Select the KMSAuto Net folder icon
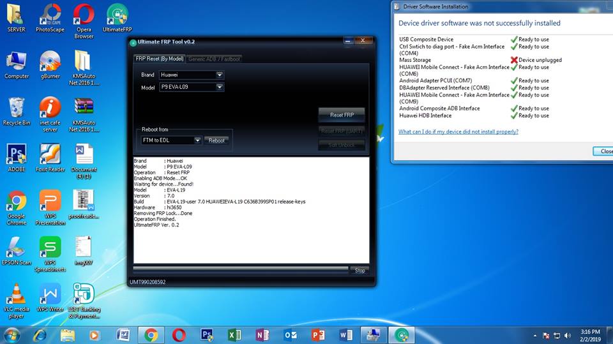 tap(84, 68)
